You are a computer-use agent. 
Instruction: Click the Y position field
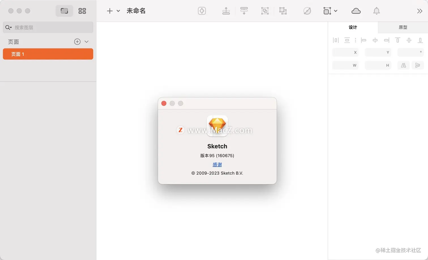pos(378,52)
